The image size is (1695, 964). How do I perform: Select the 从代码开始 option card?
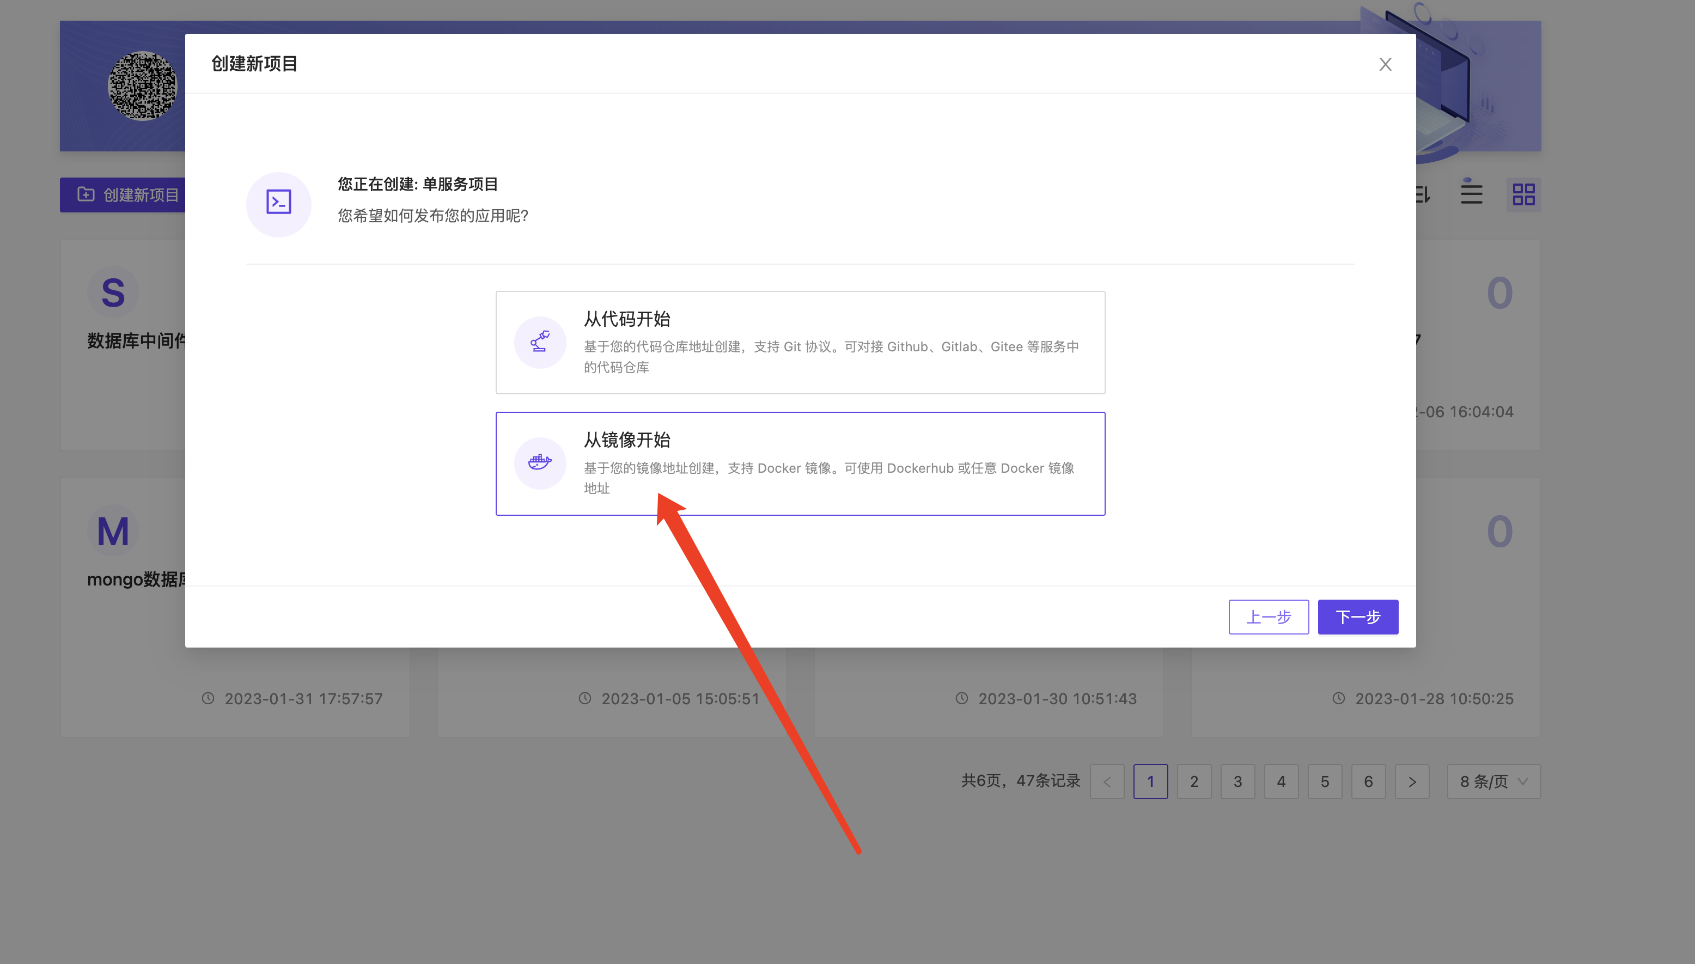(x=800, y=342)
